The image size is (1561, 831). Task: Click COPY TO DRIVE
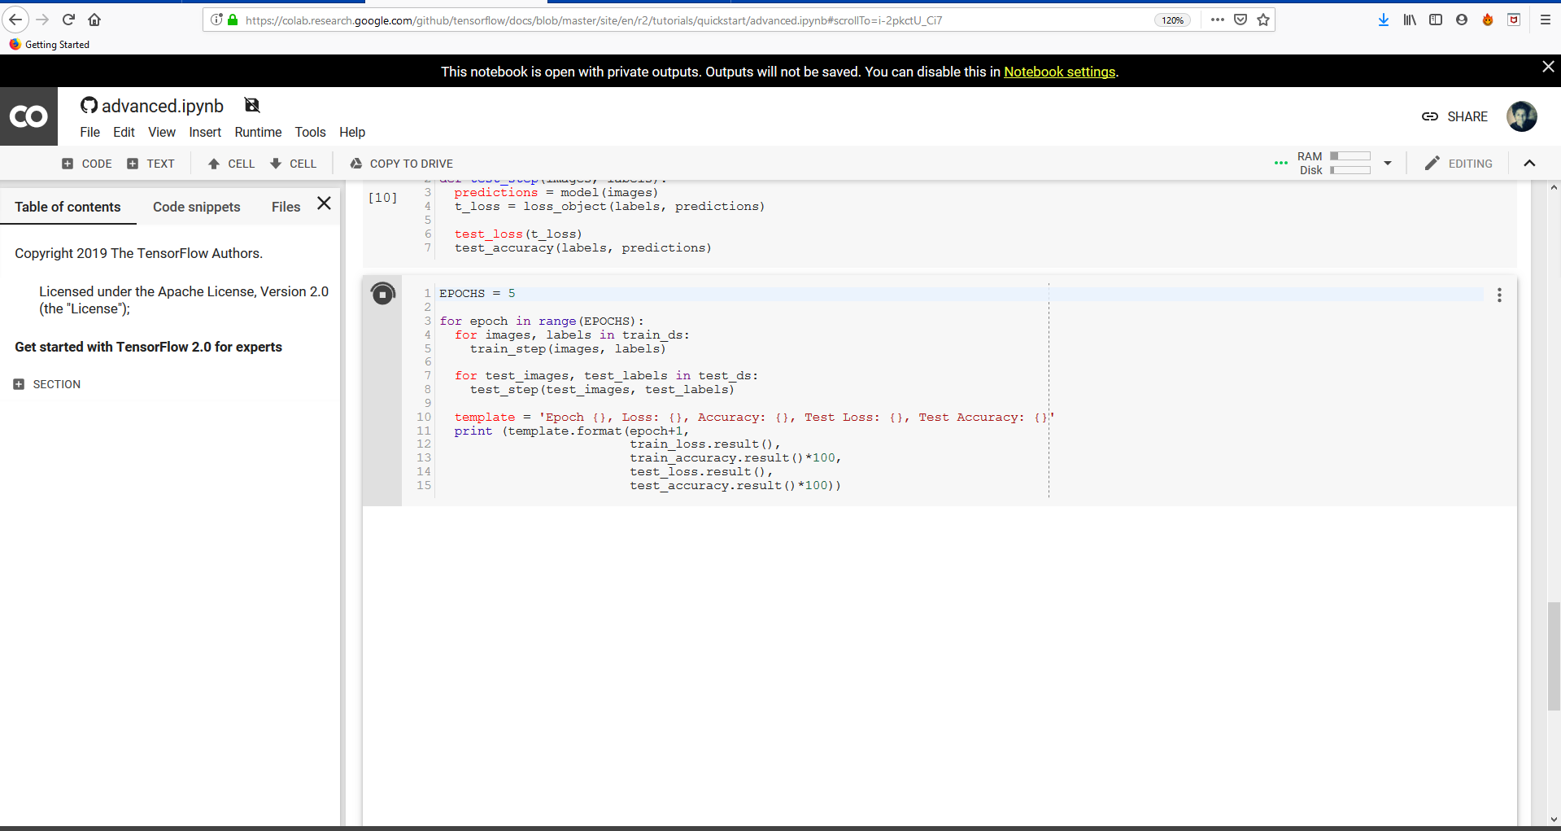point(400,163)
